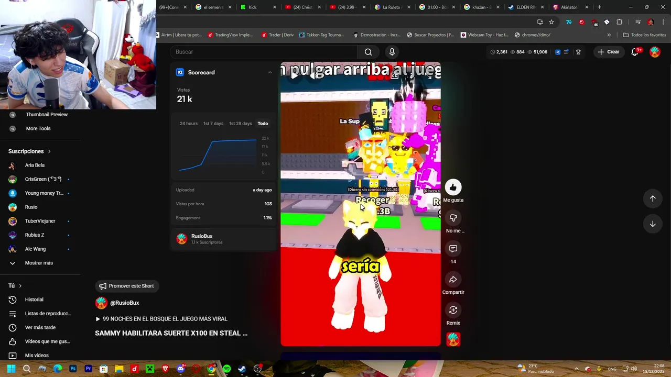Go to next Short with down arrow
Image resolution: width=671 pixels, height=377 pixels.
point(653,224)
